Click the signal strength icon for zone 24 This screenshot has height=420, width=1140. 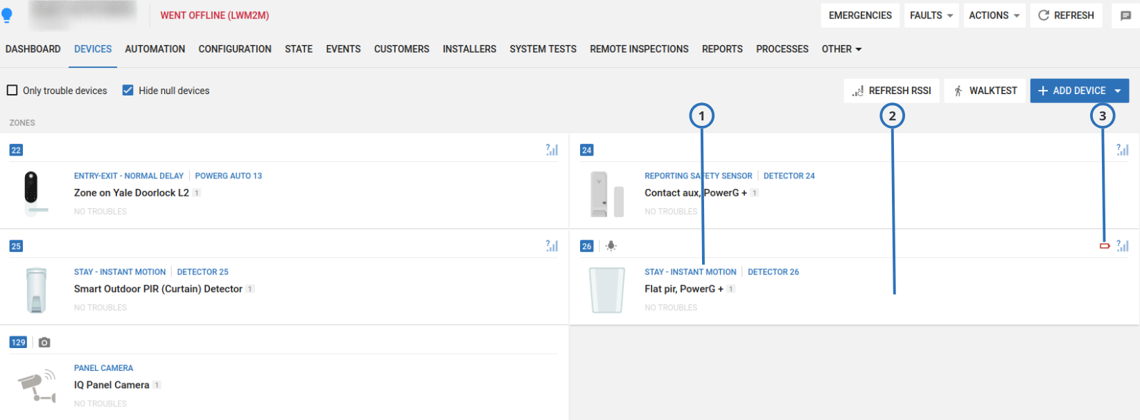click(x=1122, y=150)
